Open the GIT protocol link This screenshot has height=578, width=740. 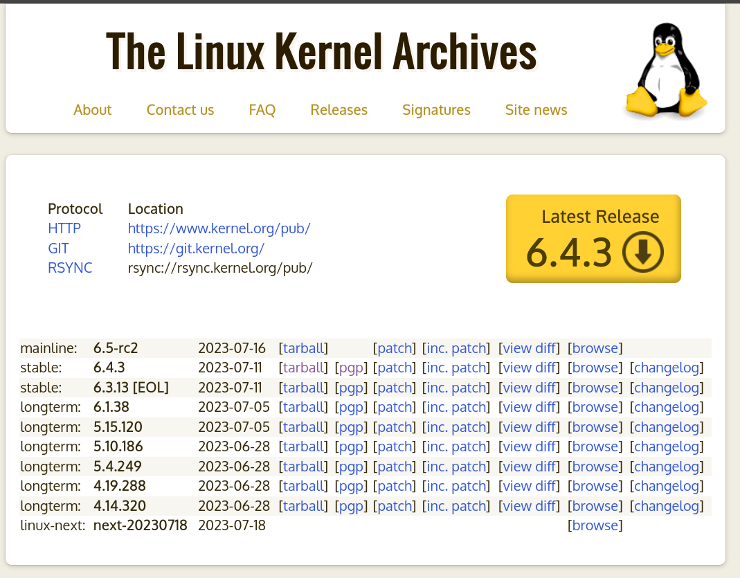[58, 249]
